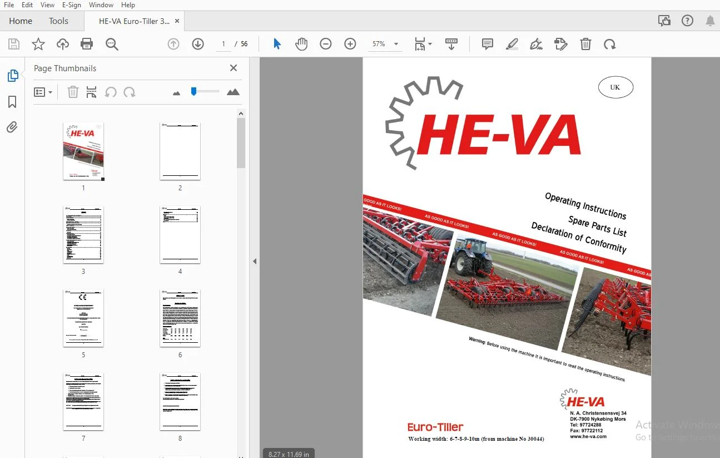Click the 'Euro-Tiller' title on page
The image size is (720, 458).
(435, 427)
